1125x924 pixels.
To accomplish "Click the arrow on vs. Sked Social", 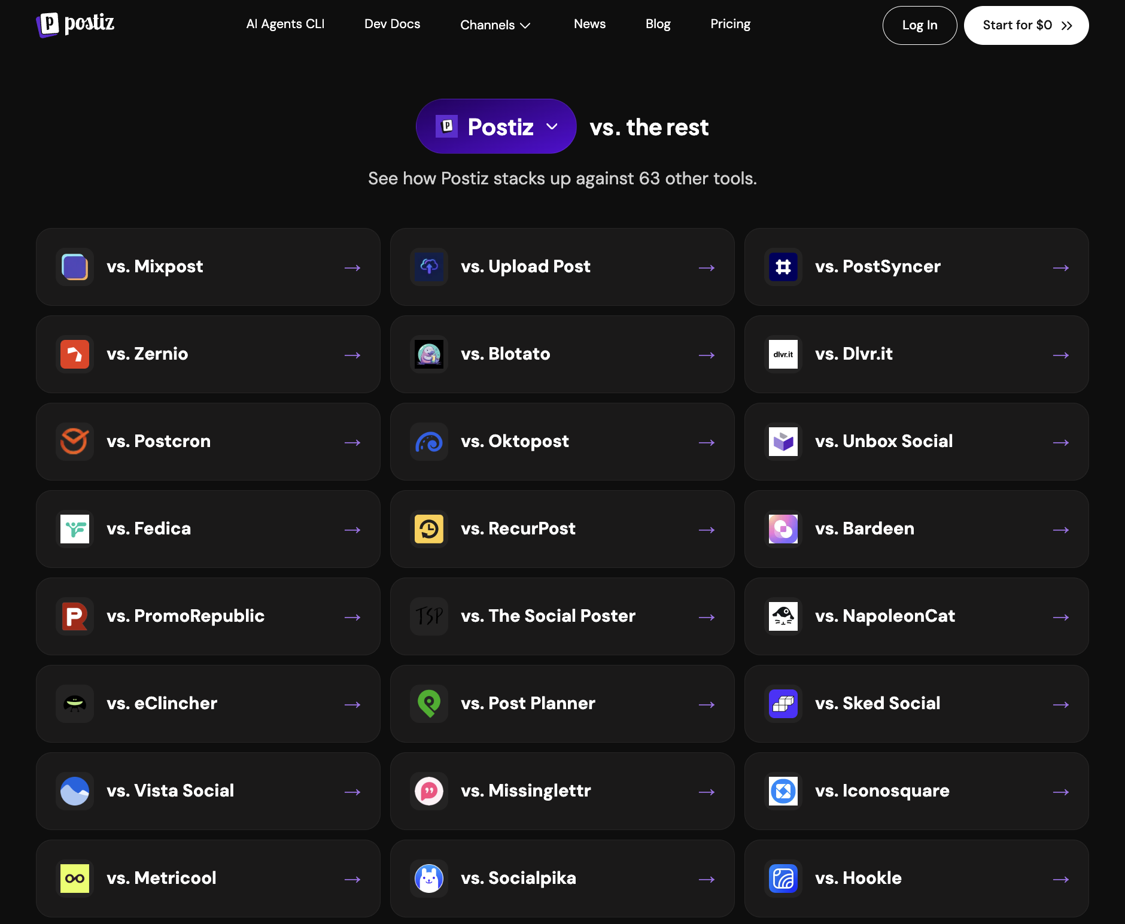I will [1061, 705].
